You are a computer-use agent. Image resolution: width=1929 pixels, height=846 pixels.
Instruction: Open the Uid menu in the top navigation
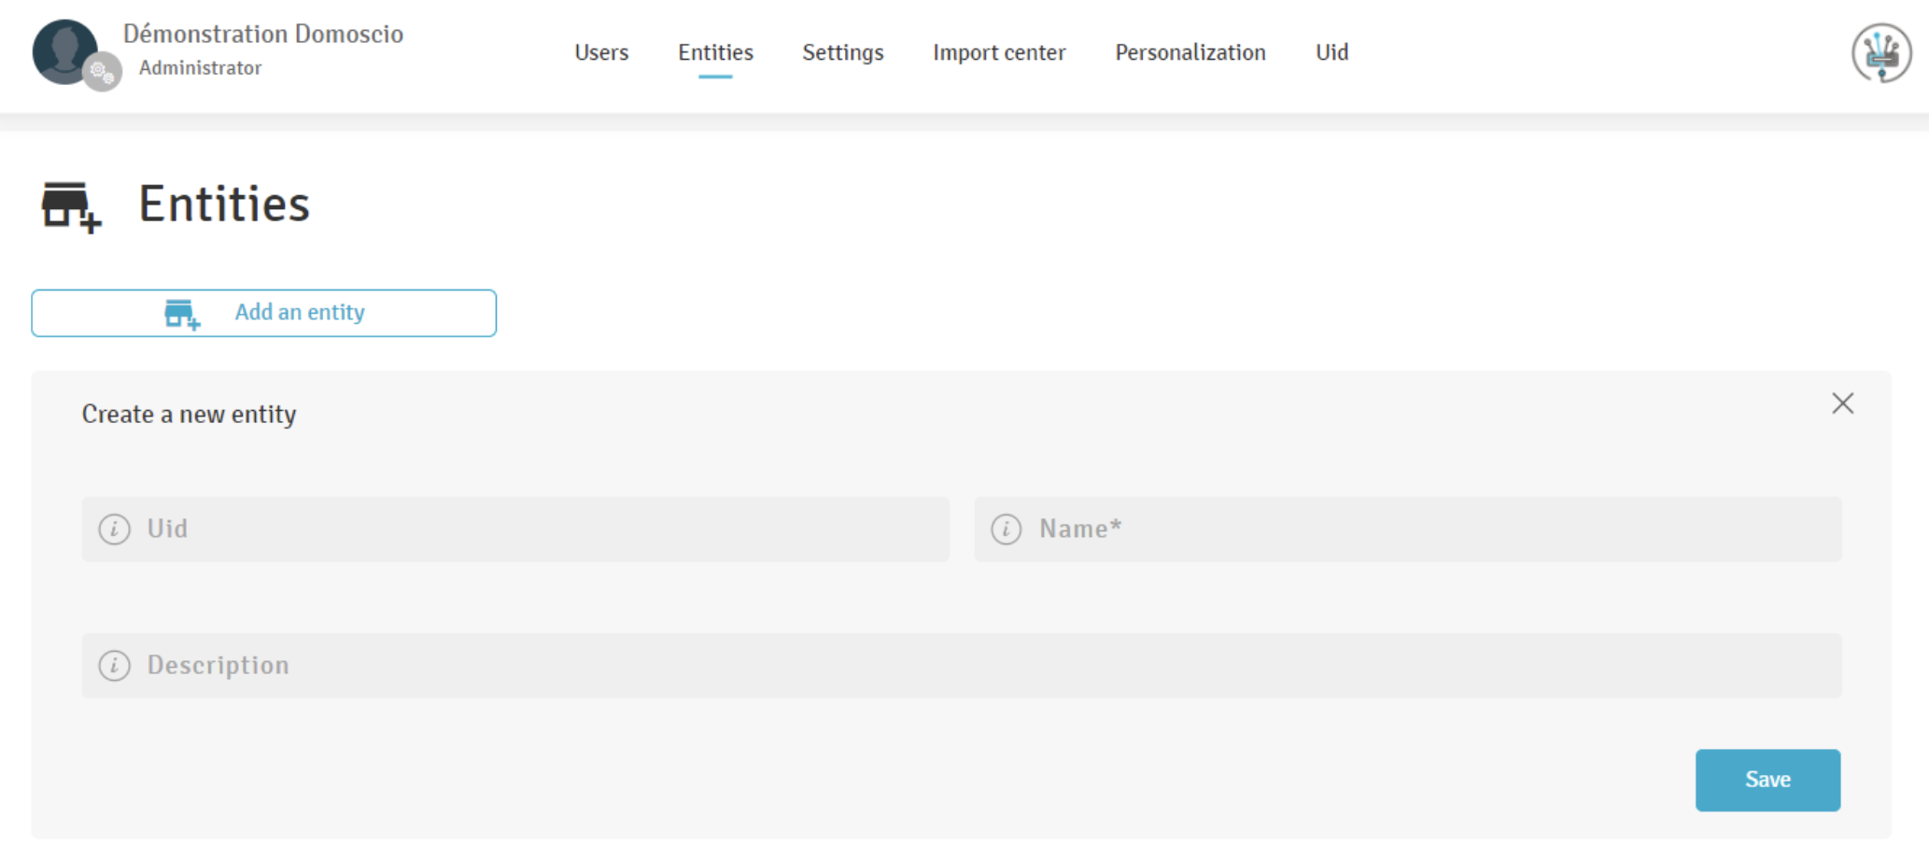pyautogui.click(x=1331, y=52)
